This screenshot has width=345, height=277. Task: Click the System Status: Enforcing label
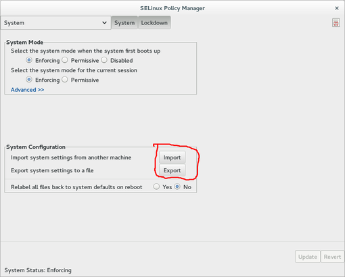(x=38, y=270)
